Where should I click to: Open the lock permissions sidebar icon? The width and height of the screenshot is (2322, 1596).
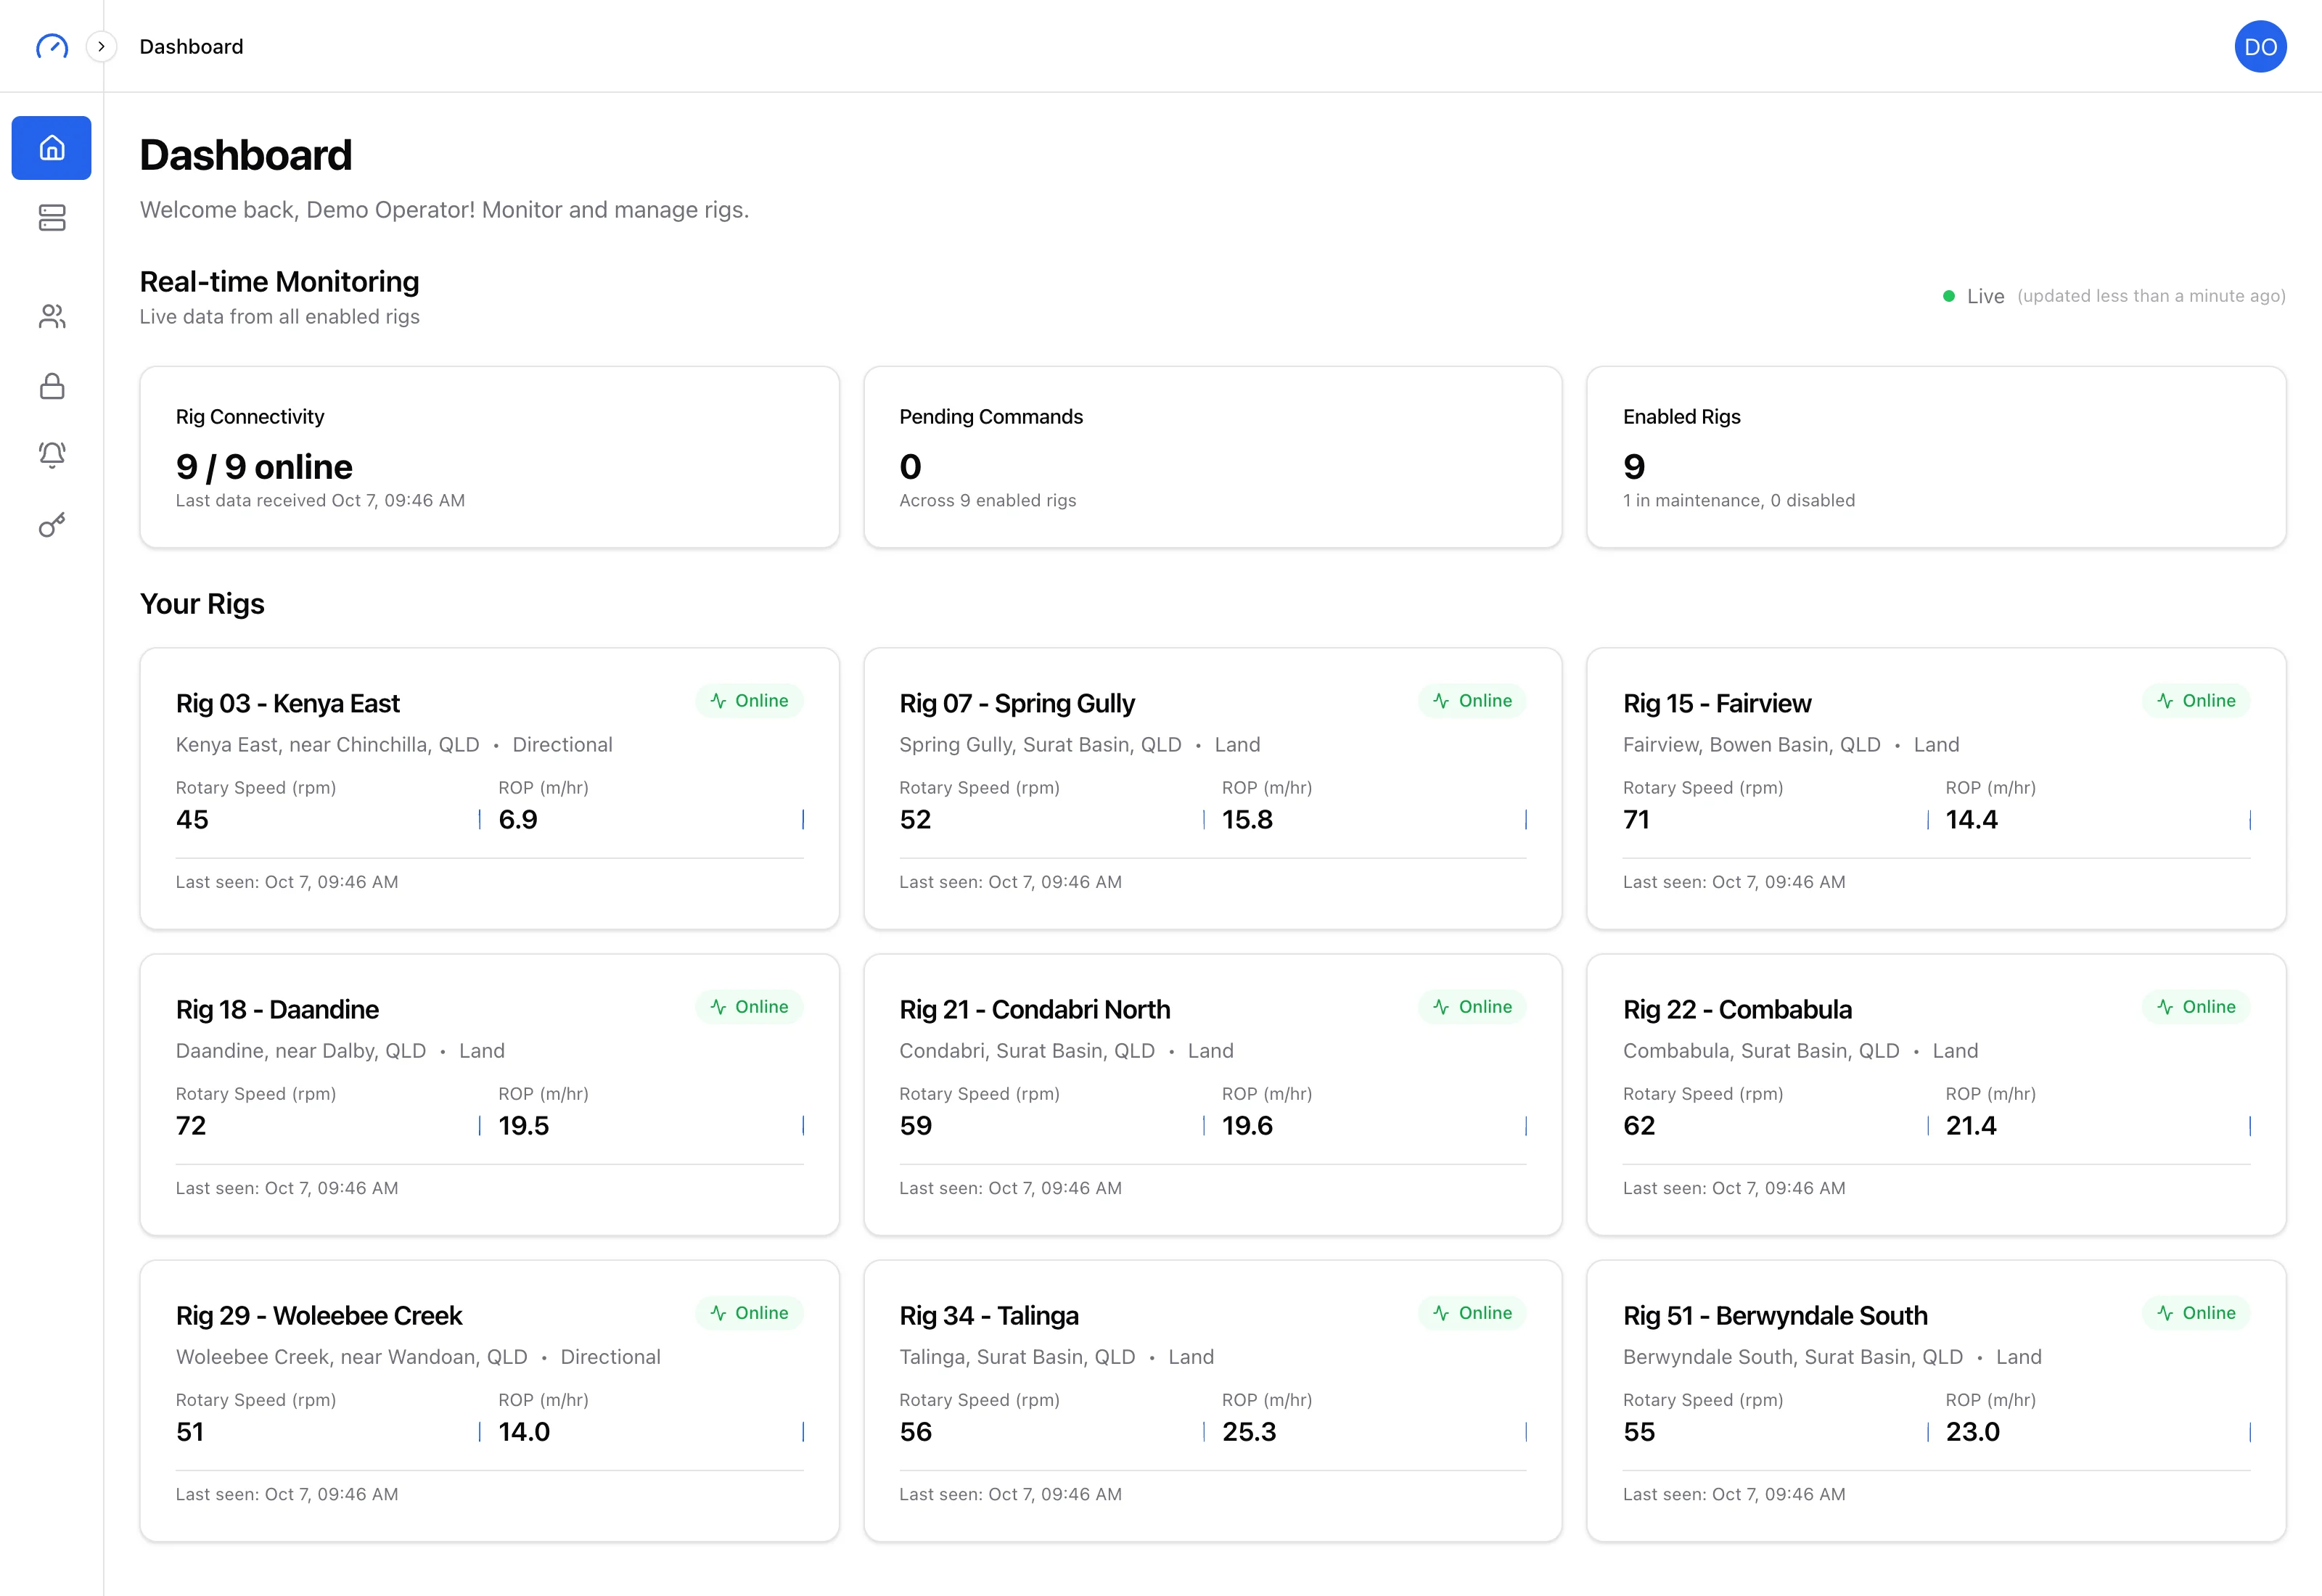(x=52, y=387)
